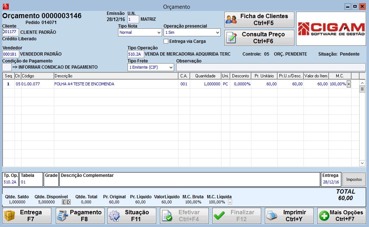Enable Entrega via Carga checkbox
The height and width of the screenshot is (227, 369).
pos(166,41)
